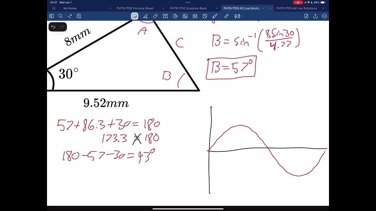Screen dimensions: 376x211
Task: Open the More options ellipsis menu
Action: 324,16
